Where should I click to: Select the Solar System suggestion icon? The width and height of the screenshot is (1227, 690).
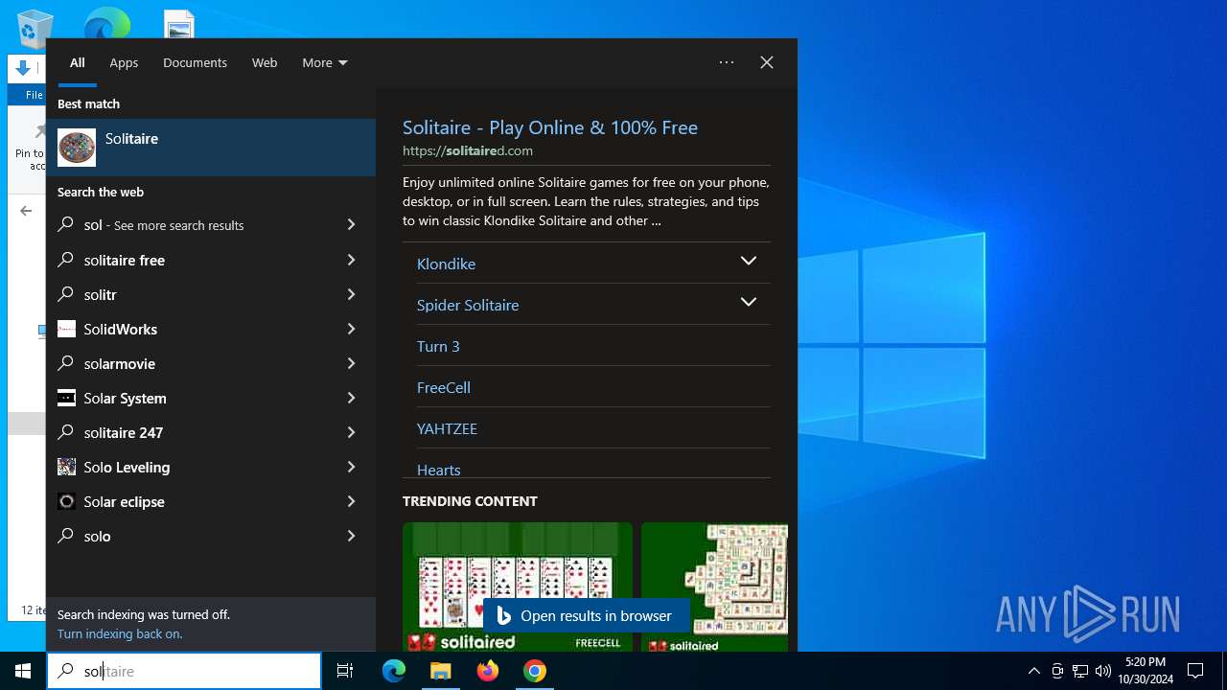pyautogui.click(x=66, y=398)
